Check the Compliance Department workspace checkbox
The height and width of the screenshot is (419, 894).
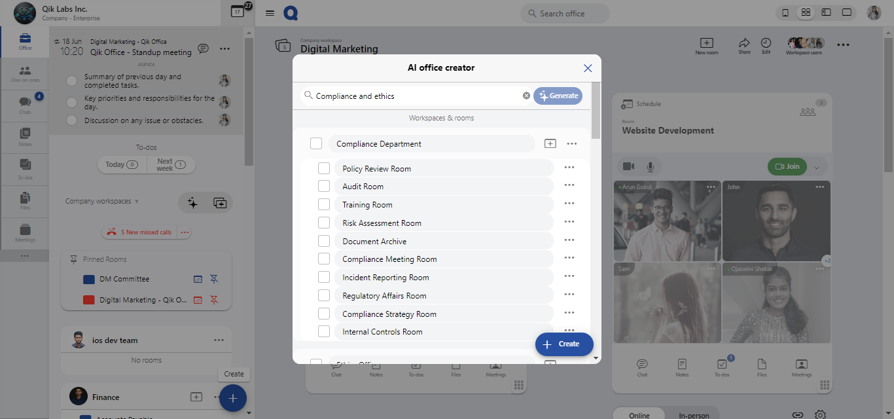pos(316,143)
